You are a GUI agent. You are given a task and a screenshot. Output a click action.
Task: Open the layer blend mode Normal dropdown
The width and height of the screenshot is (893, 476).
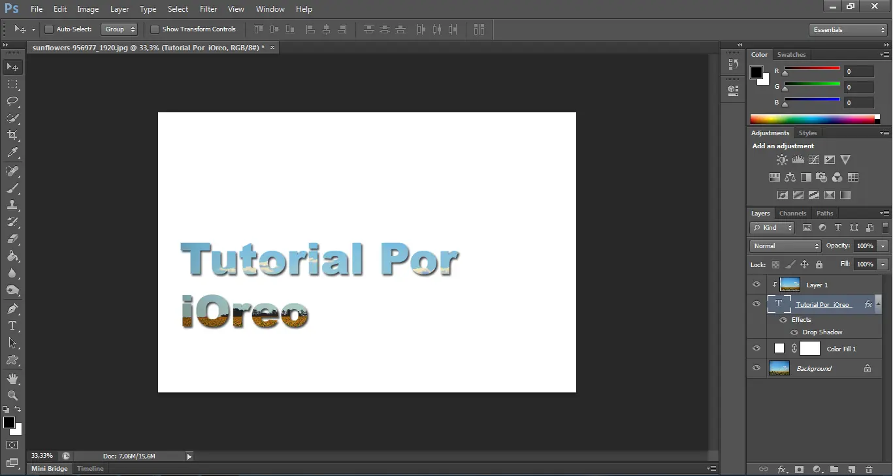786,246
